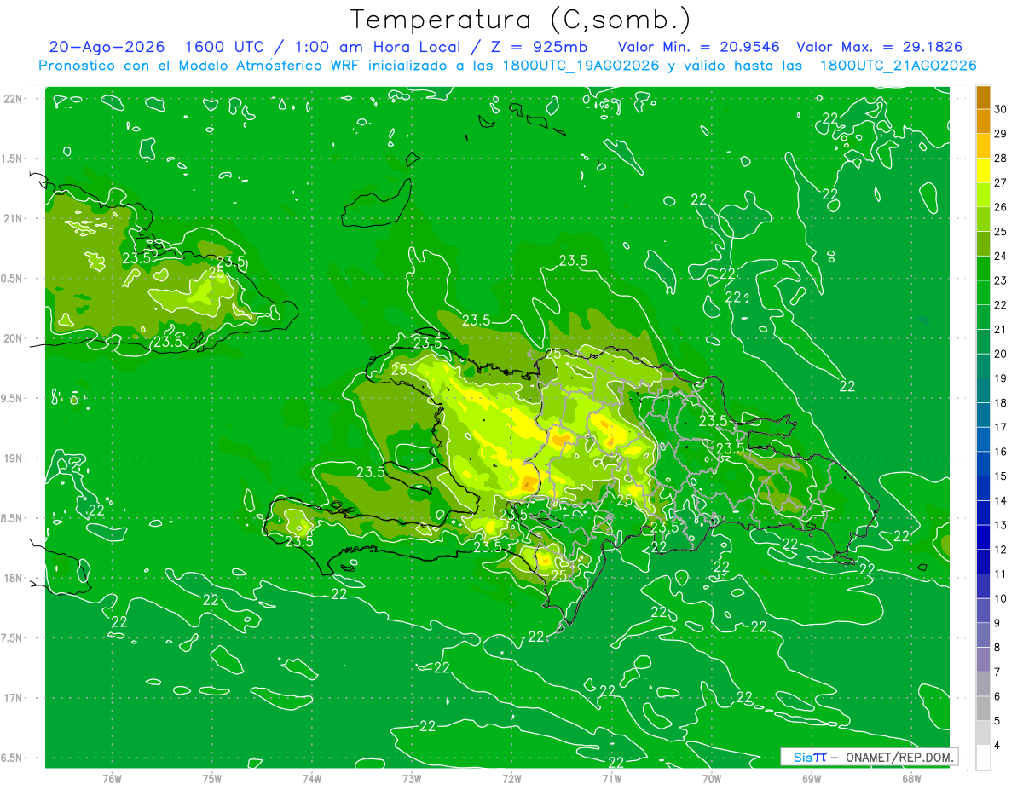This screenshot has width=1023, height=790.
Task: Click the 68W longitude axis label
Action: tap(911, 778)
